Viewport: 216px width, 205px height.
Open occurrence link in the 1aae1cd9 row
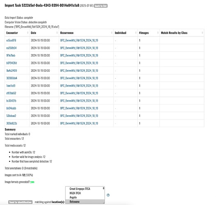tap(79, 86)
